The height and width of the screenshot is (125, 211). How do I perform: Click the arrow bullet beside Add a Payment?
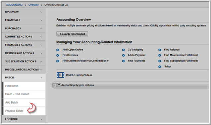(124, 55)
